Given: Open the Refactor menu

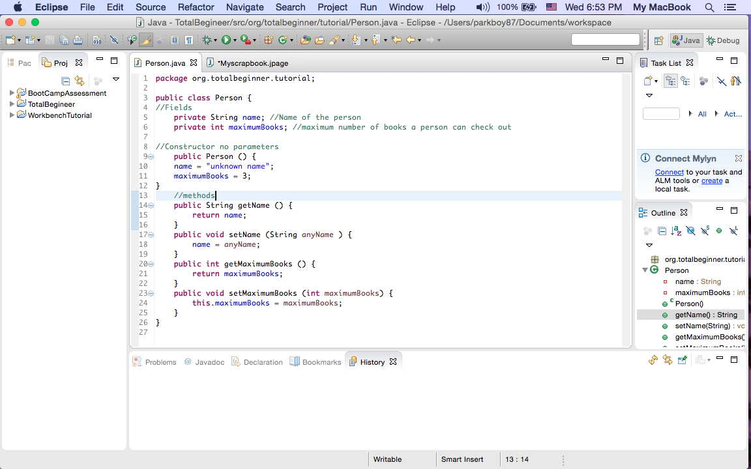Looking at the screenshot, I should [x=196, y=7].
